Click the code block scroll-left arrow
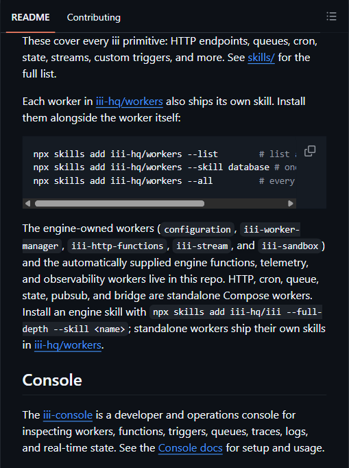This screenshot has width=349, height=468. (x=27, y=204)
